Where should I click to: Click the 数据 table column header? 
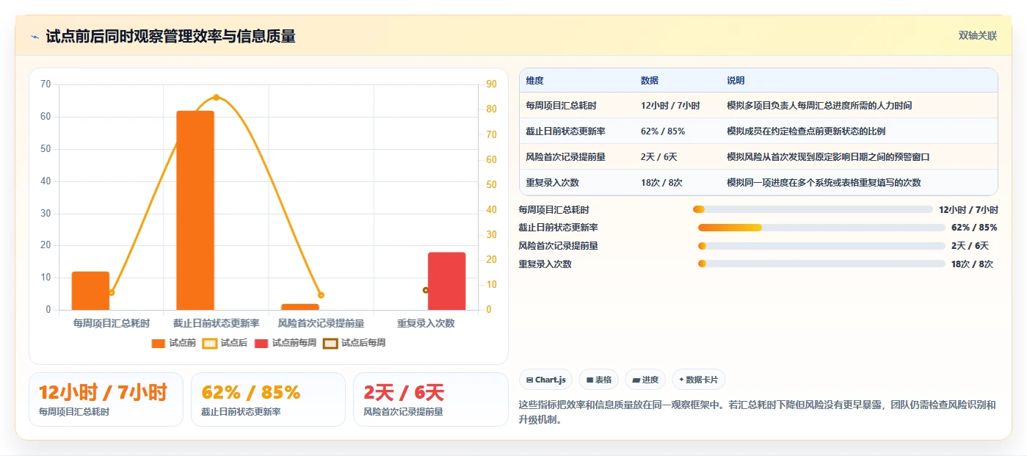650,81
